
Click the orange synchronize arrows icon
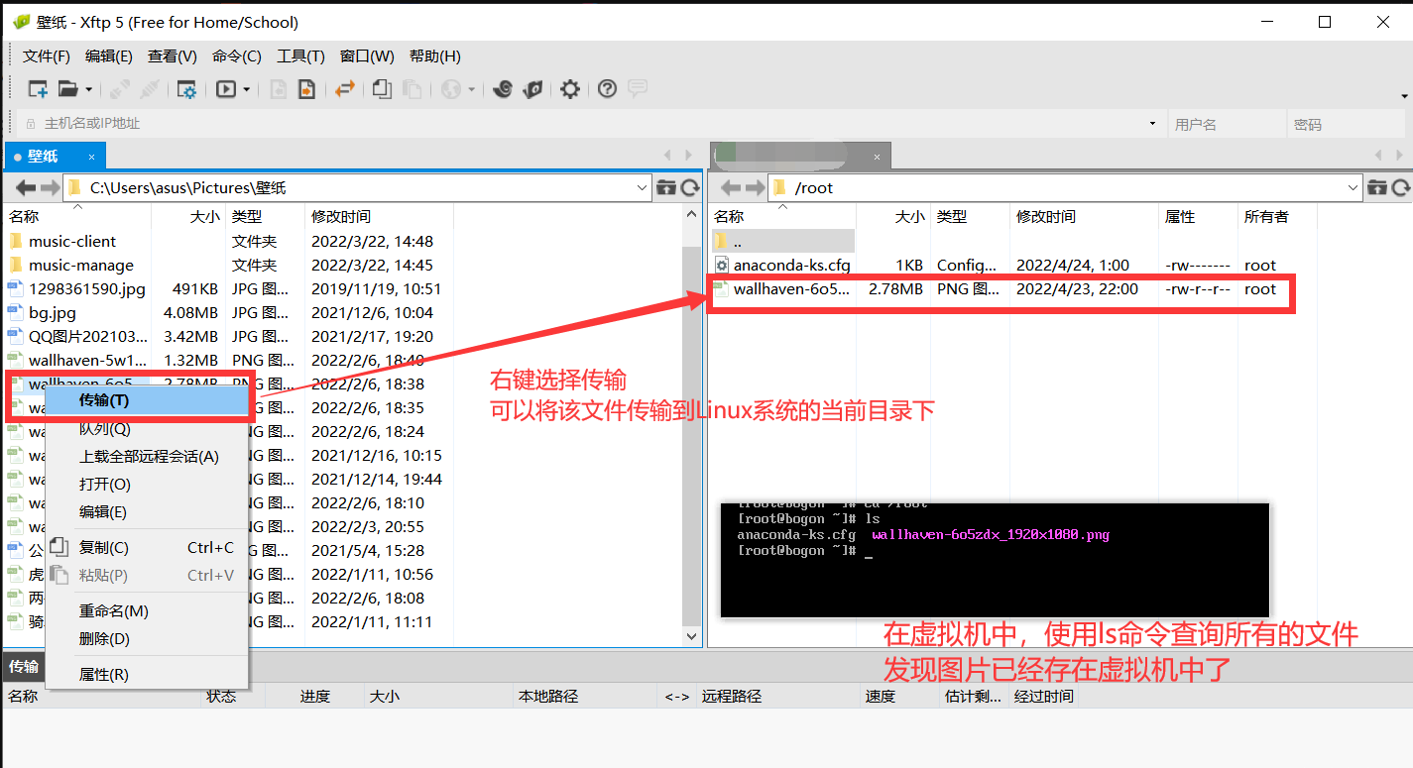pos(344,89)
